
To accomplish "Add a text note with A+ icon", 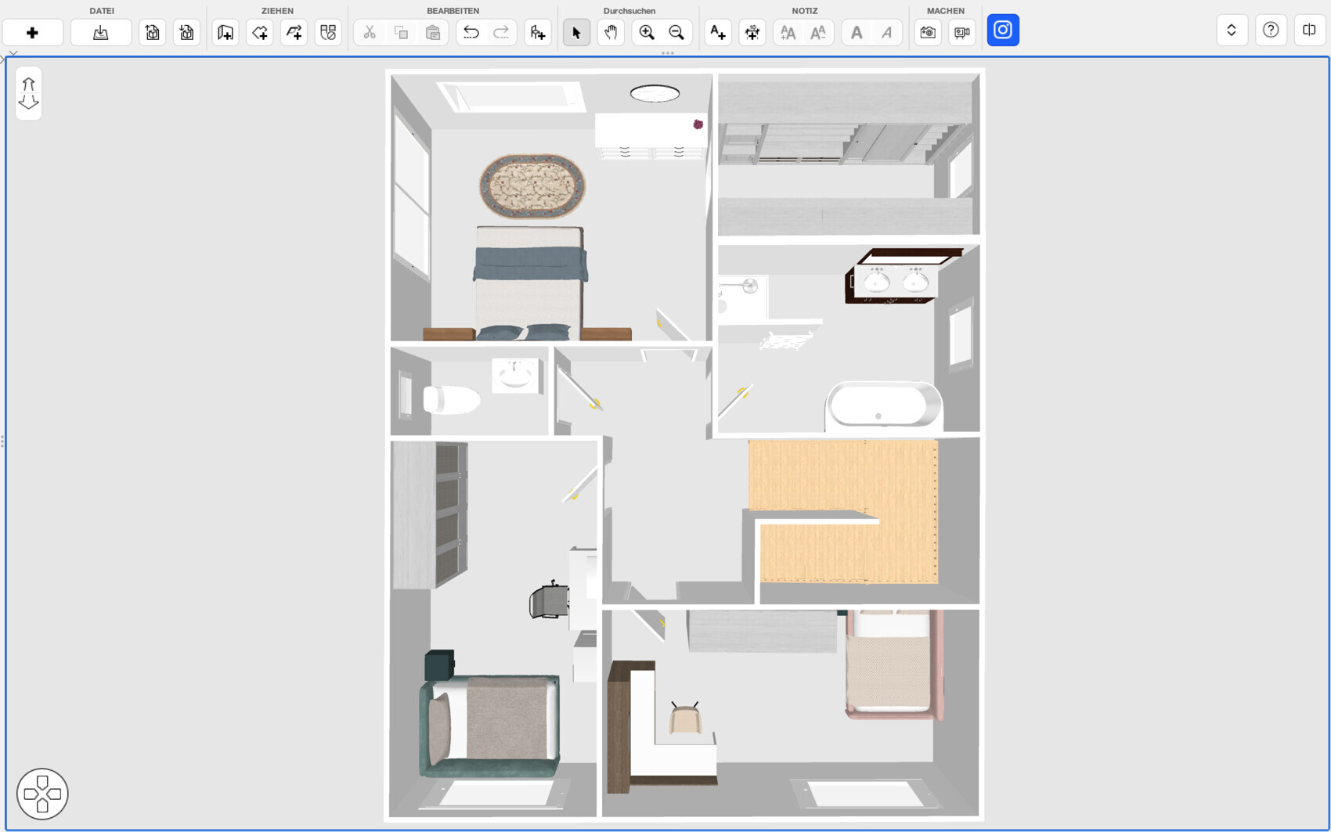I will point(717,33).
